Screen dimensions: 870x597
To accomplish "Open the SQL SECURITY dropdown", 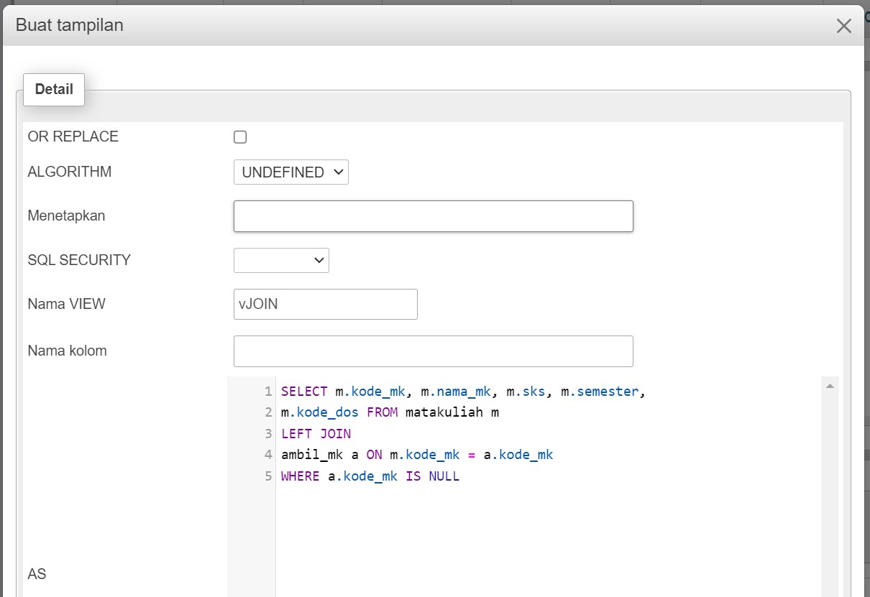I will click(x=281, y=260).
